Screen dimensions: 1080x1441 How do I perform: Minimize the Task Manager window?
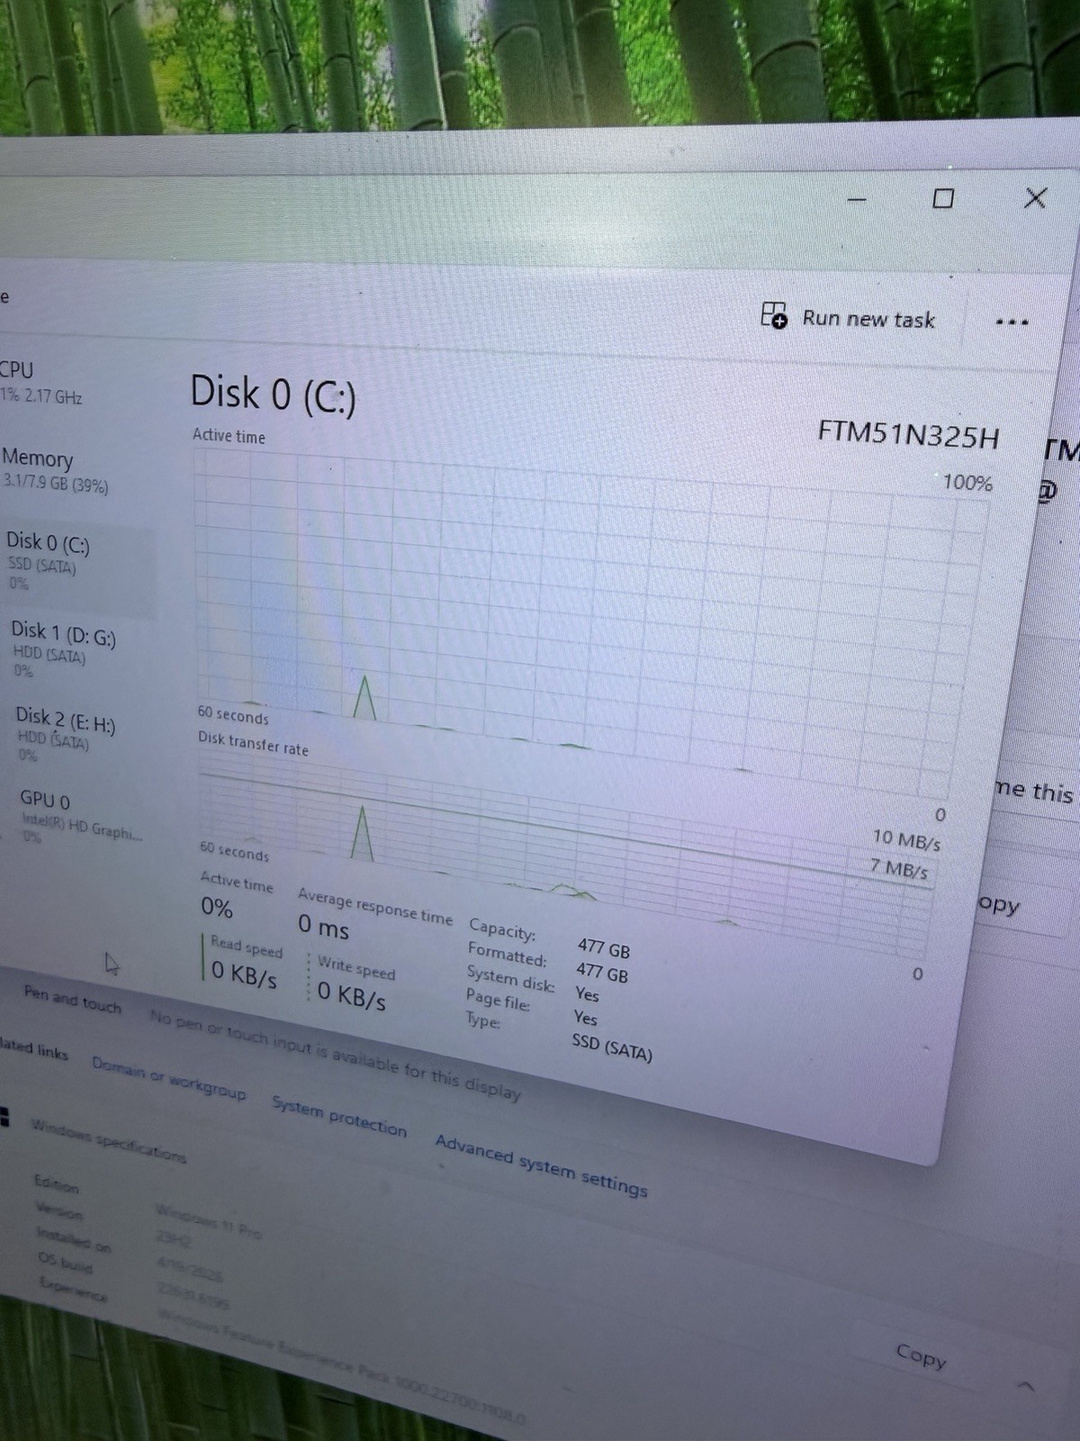click(x=857, y=199)
